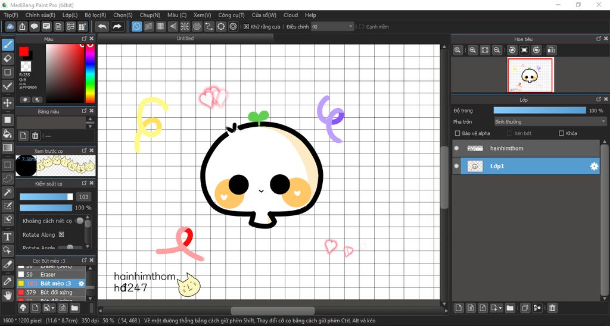
Task: Delete palette color with trash icon
Action: tap(35, 136)
